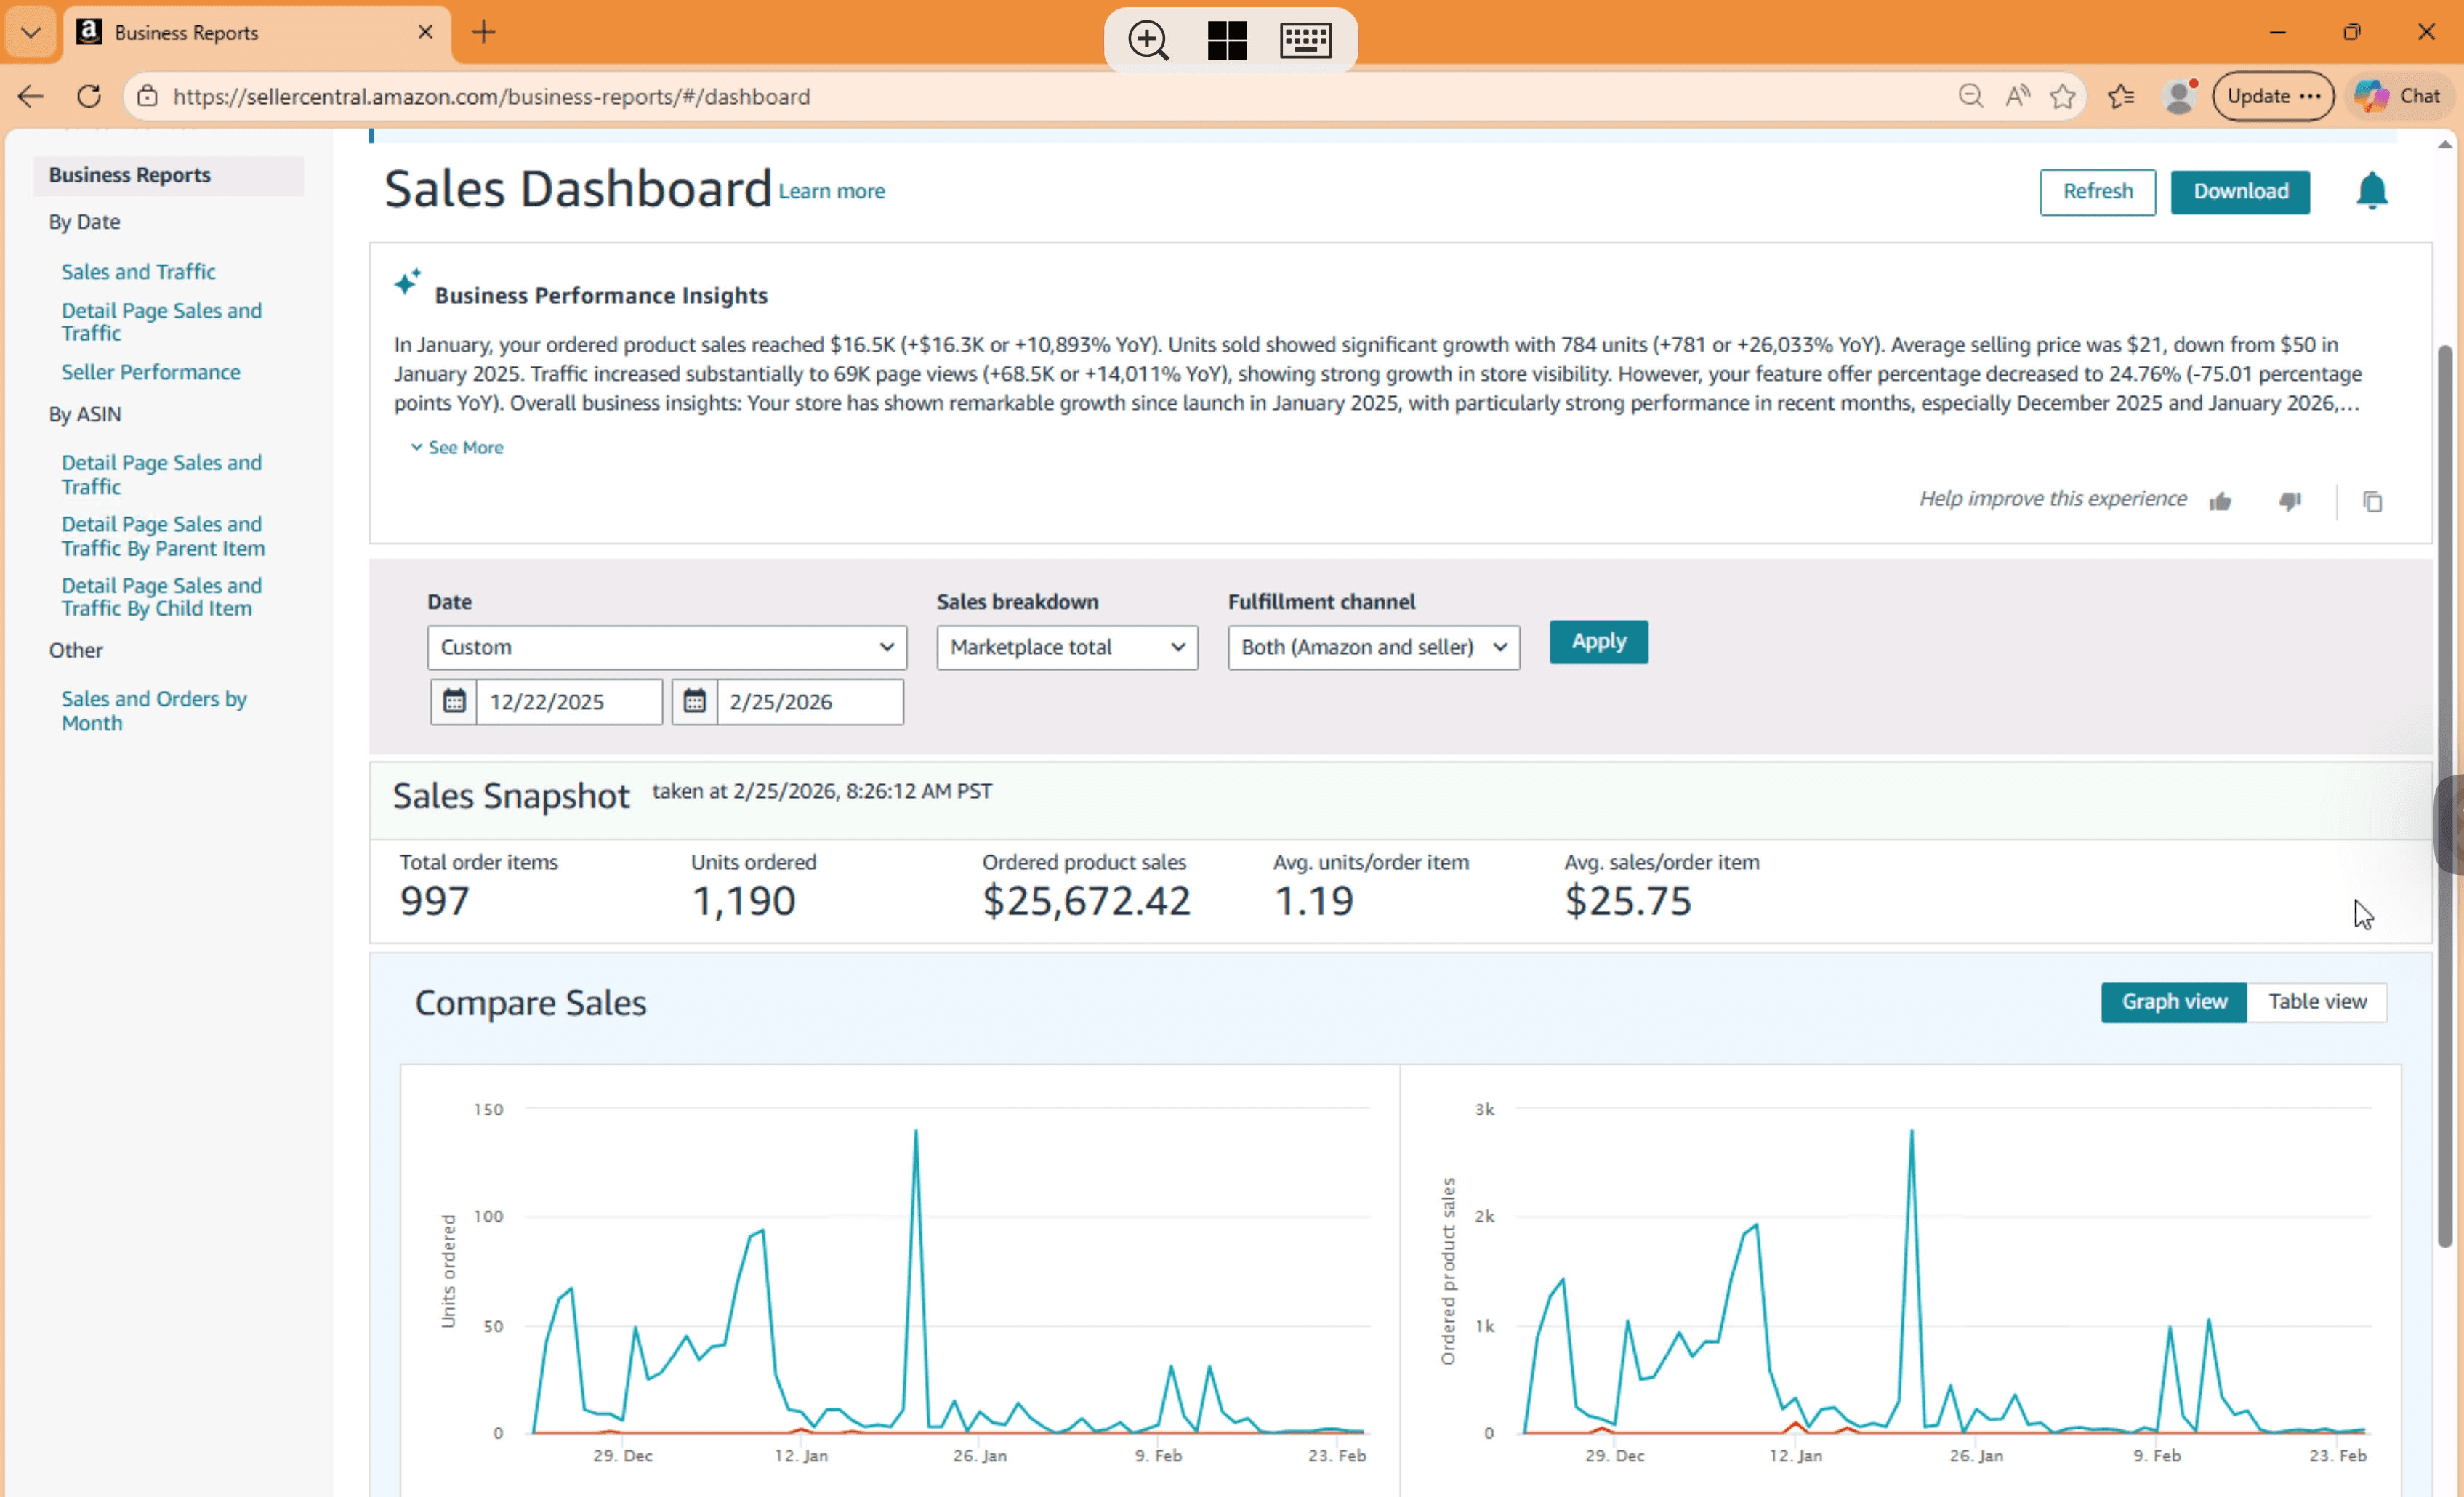Open the Sales breakdown dropdown

click(x=1066, y=647)
